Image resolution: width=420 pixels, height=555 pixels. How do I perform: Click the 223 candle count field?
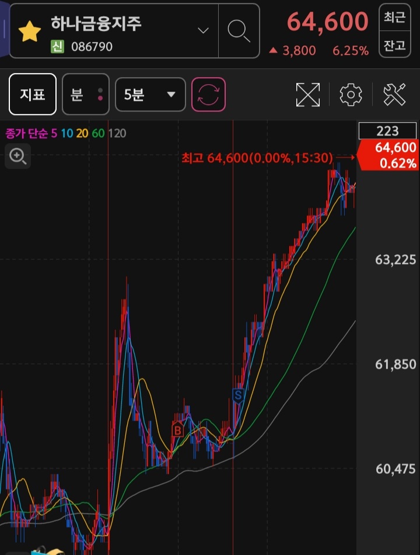tap(387, 131)
